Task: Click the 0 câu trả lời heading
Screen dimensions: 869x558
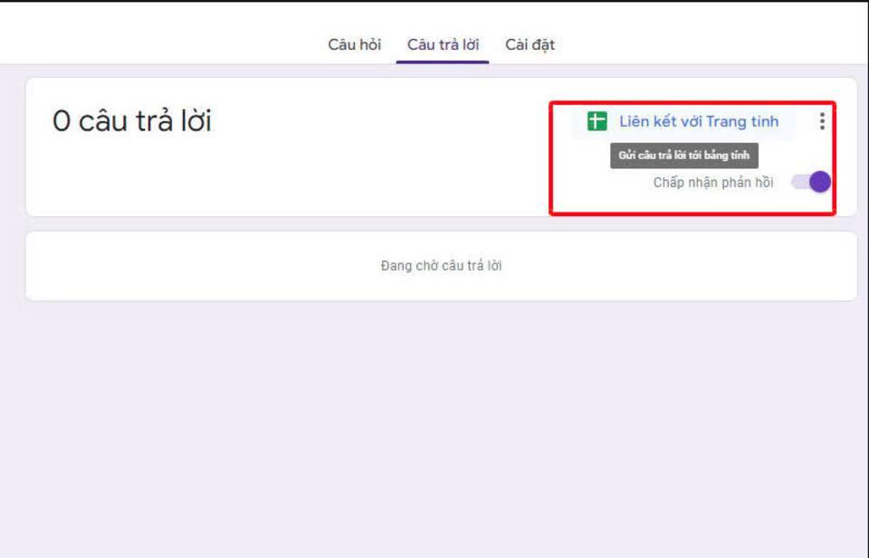Action: 132,122
